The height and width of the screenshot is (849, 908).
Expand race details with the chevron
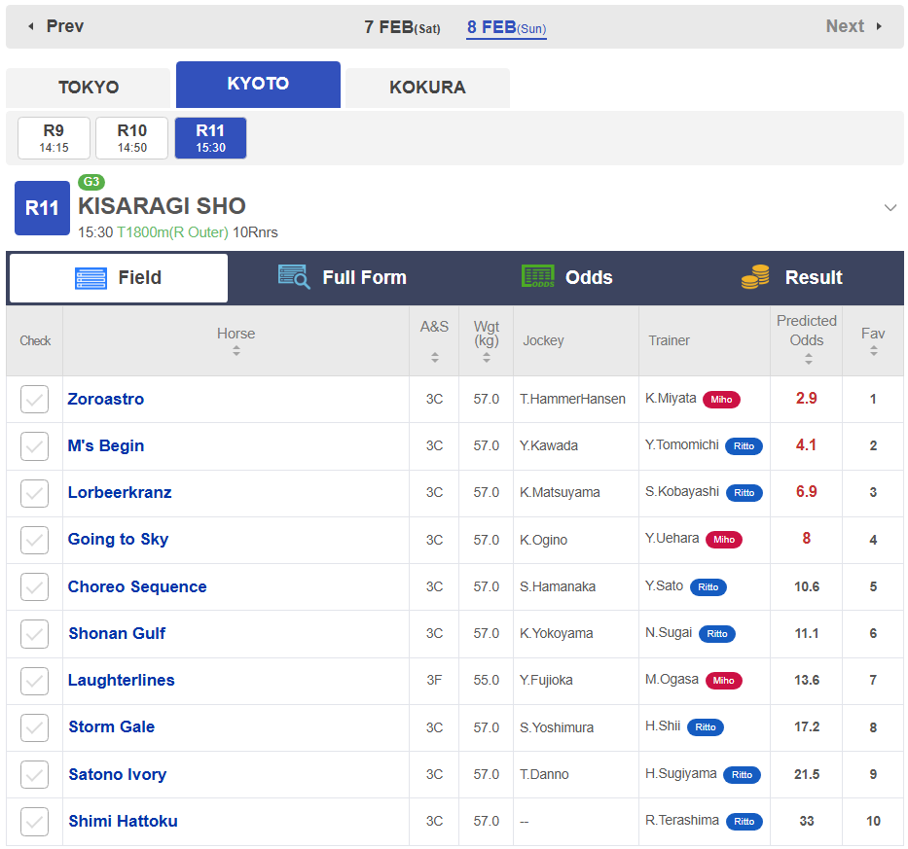(890, 207)
